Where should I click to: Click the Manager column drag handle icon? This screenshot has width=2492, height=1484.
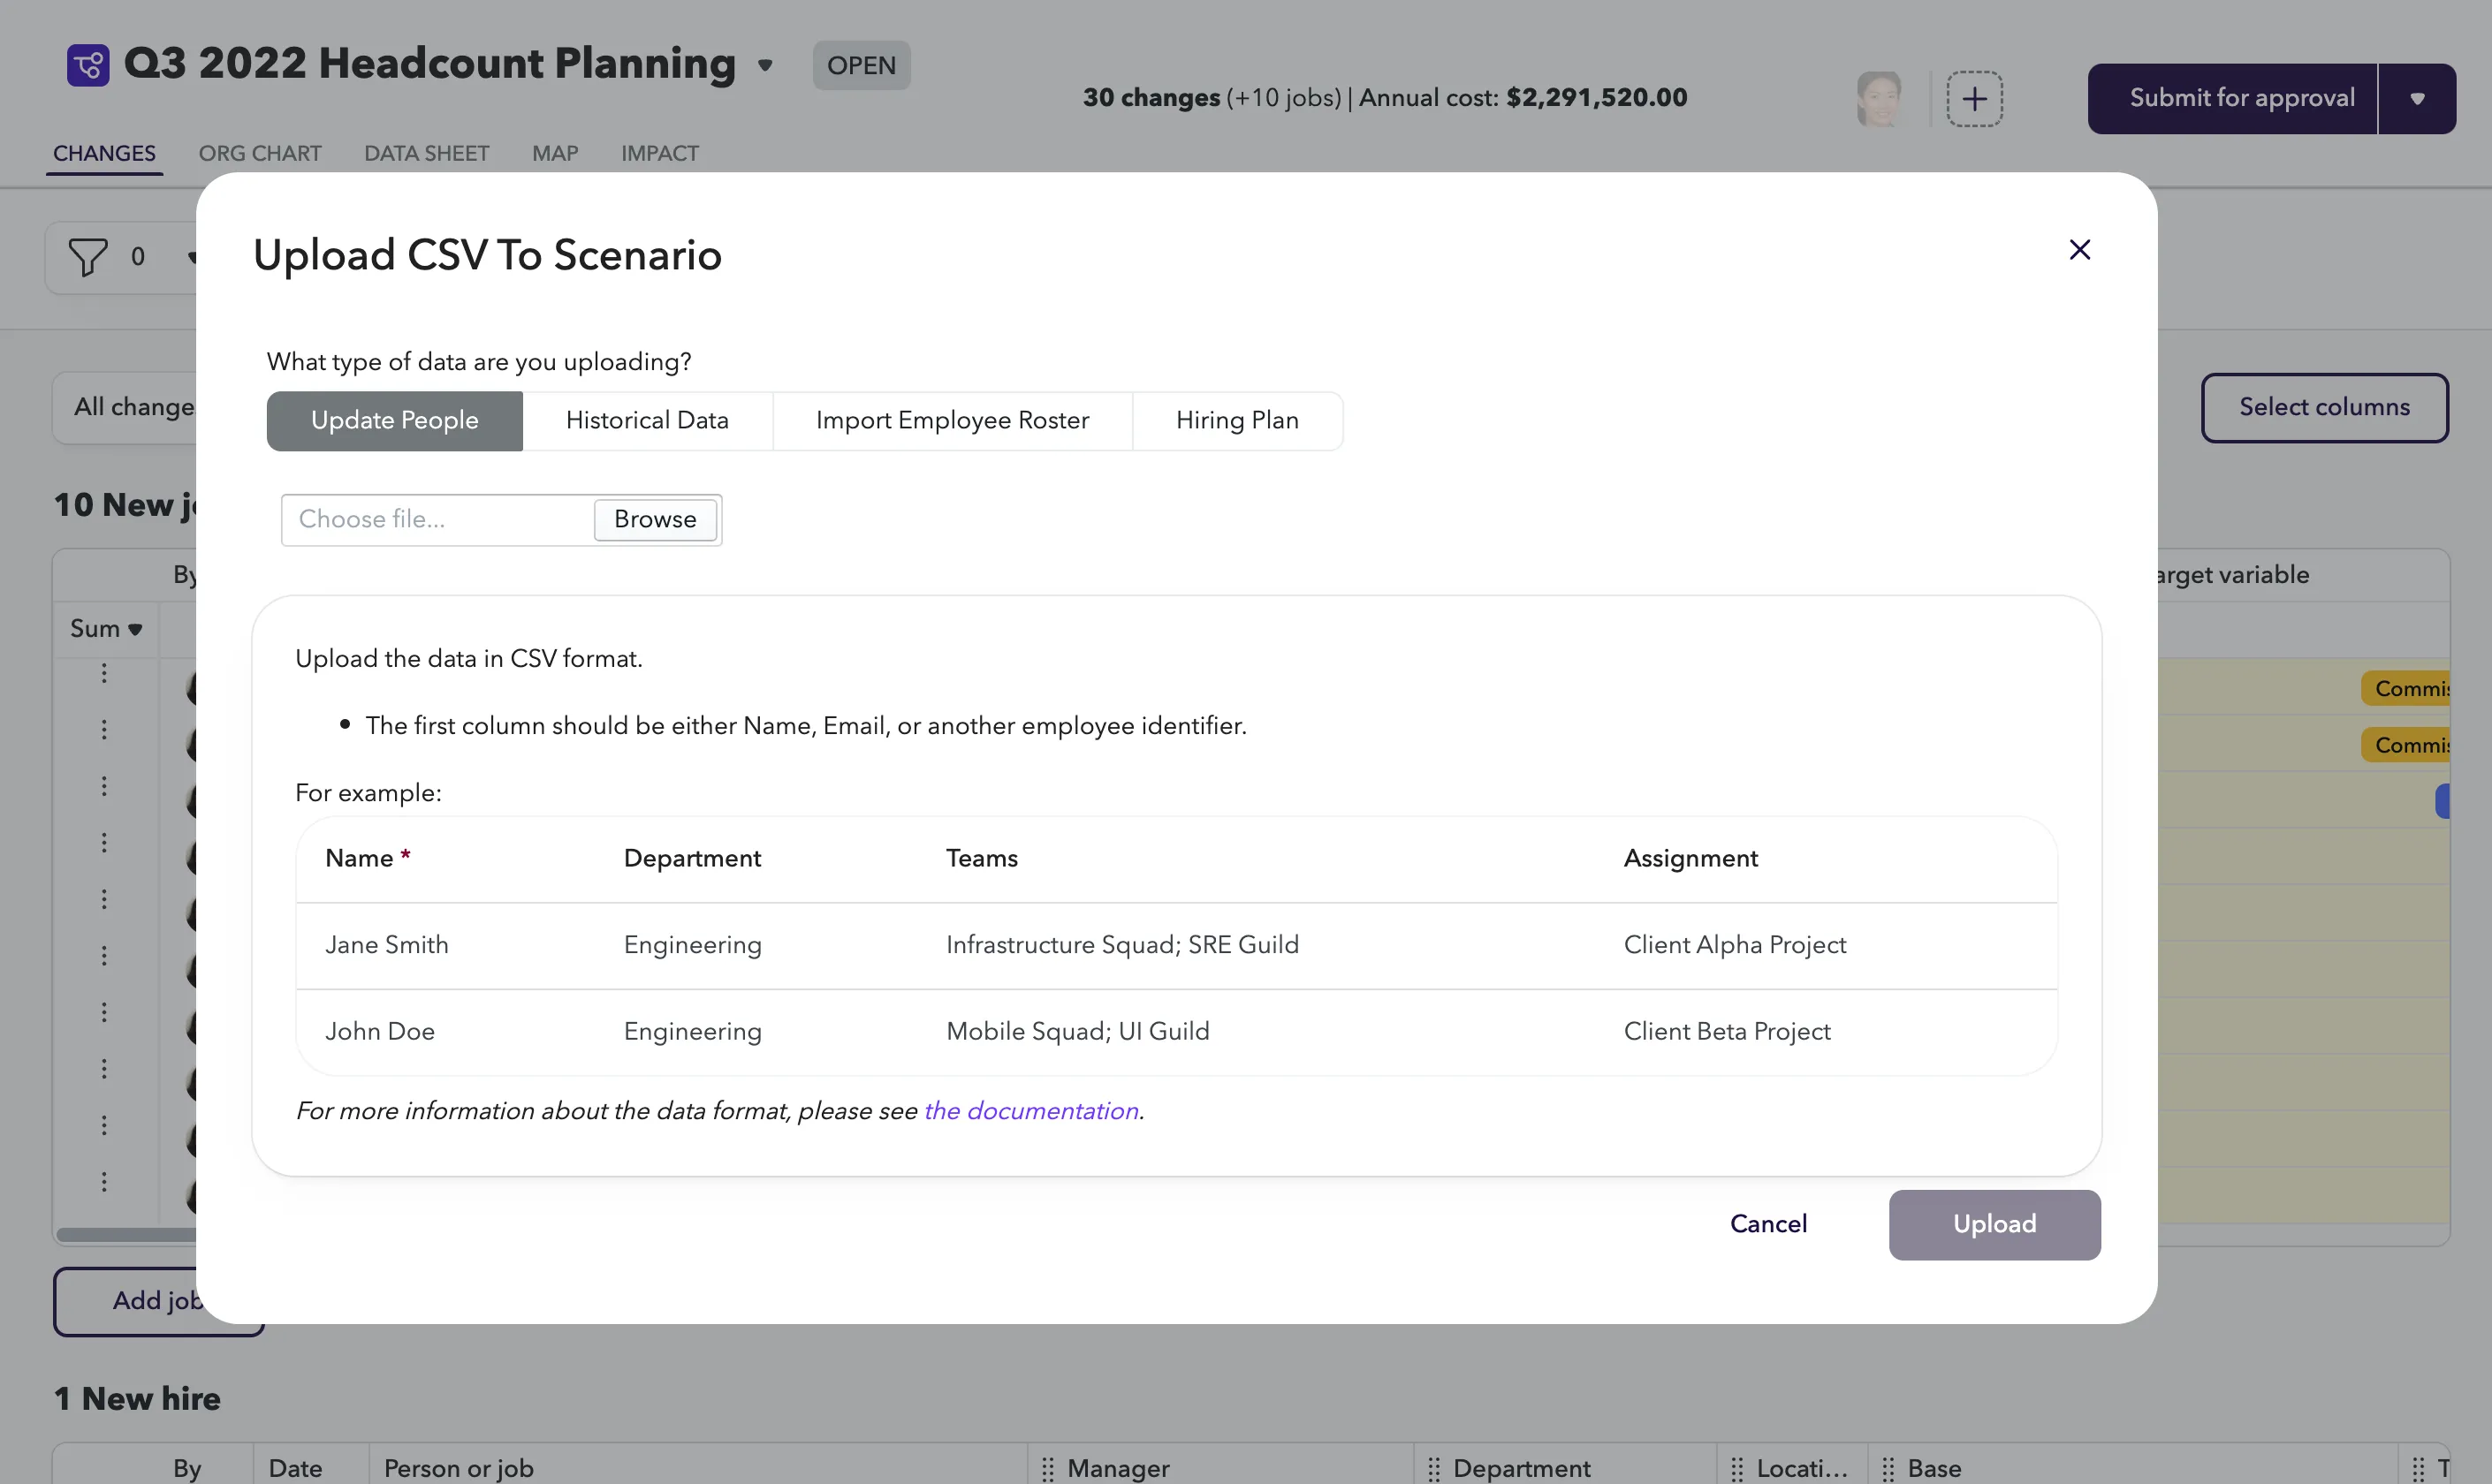pyautogui.click(x=1047, y=1468)
